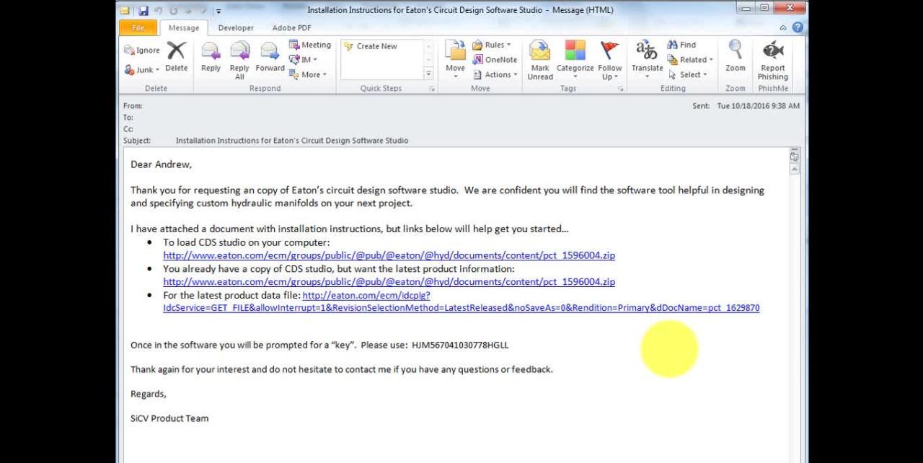This screenshot has height=463, width=923.
Task: Click the Translate button
Action: [647, 60]
